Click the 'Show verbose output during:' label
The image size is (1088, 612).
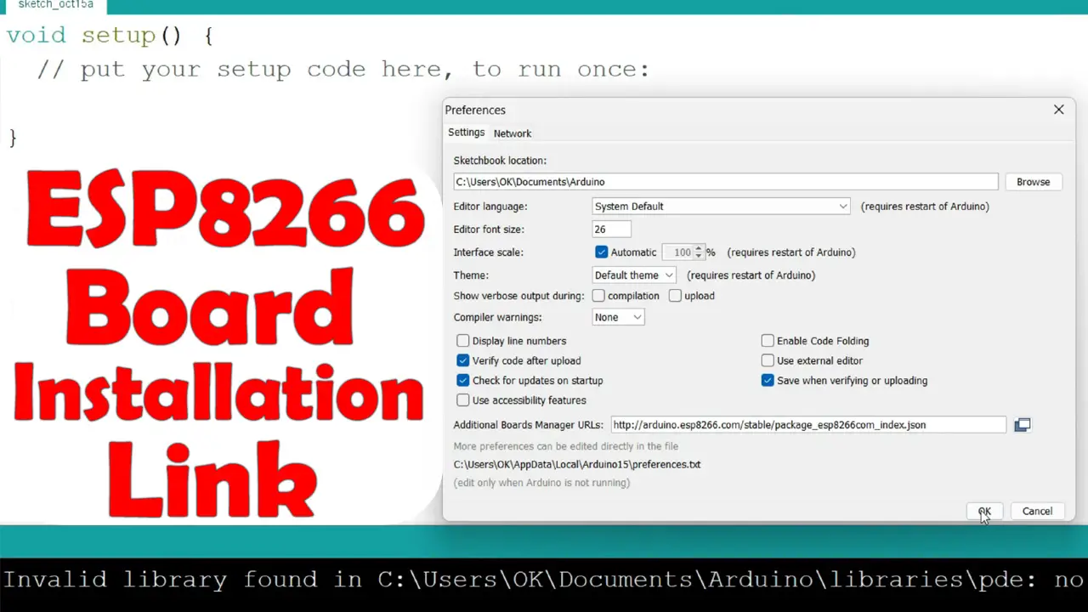click(x=518, y=296)
